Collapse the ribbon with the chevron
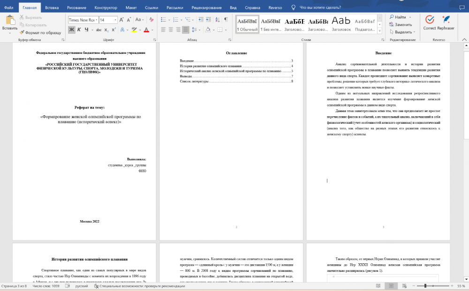 pos(464,40)
